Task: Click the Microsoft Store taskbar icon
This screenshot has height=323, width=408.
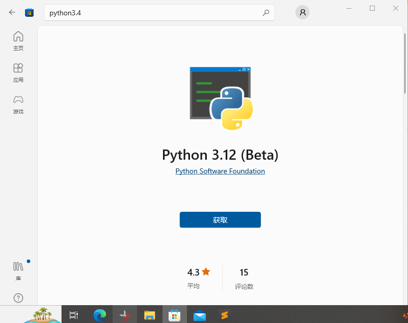Action: tap(174, 315)
